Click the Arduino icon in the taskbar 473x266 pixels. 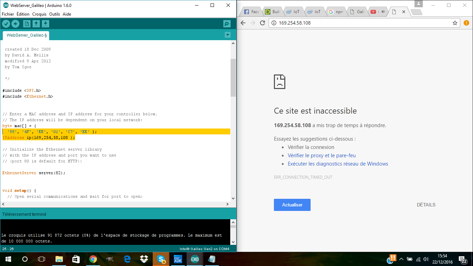(195, 259)
